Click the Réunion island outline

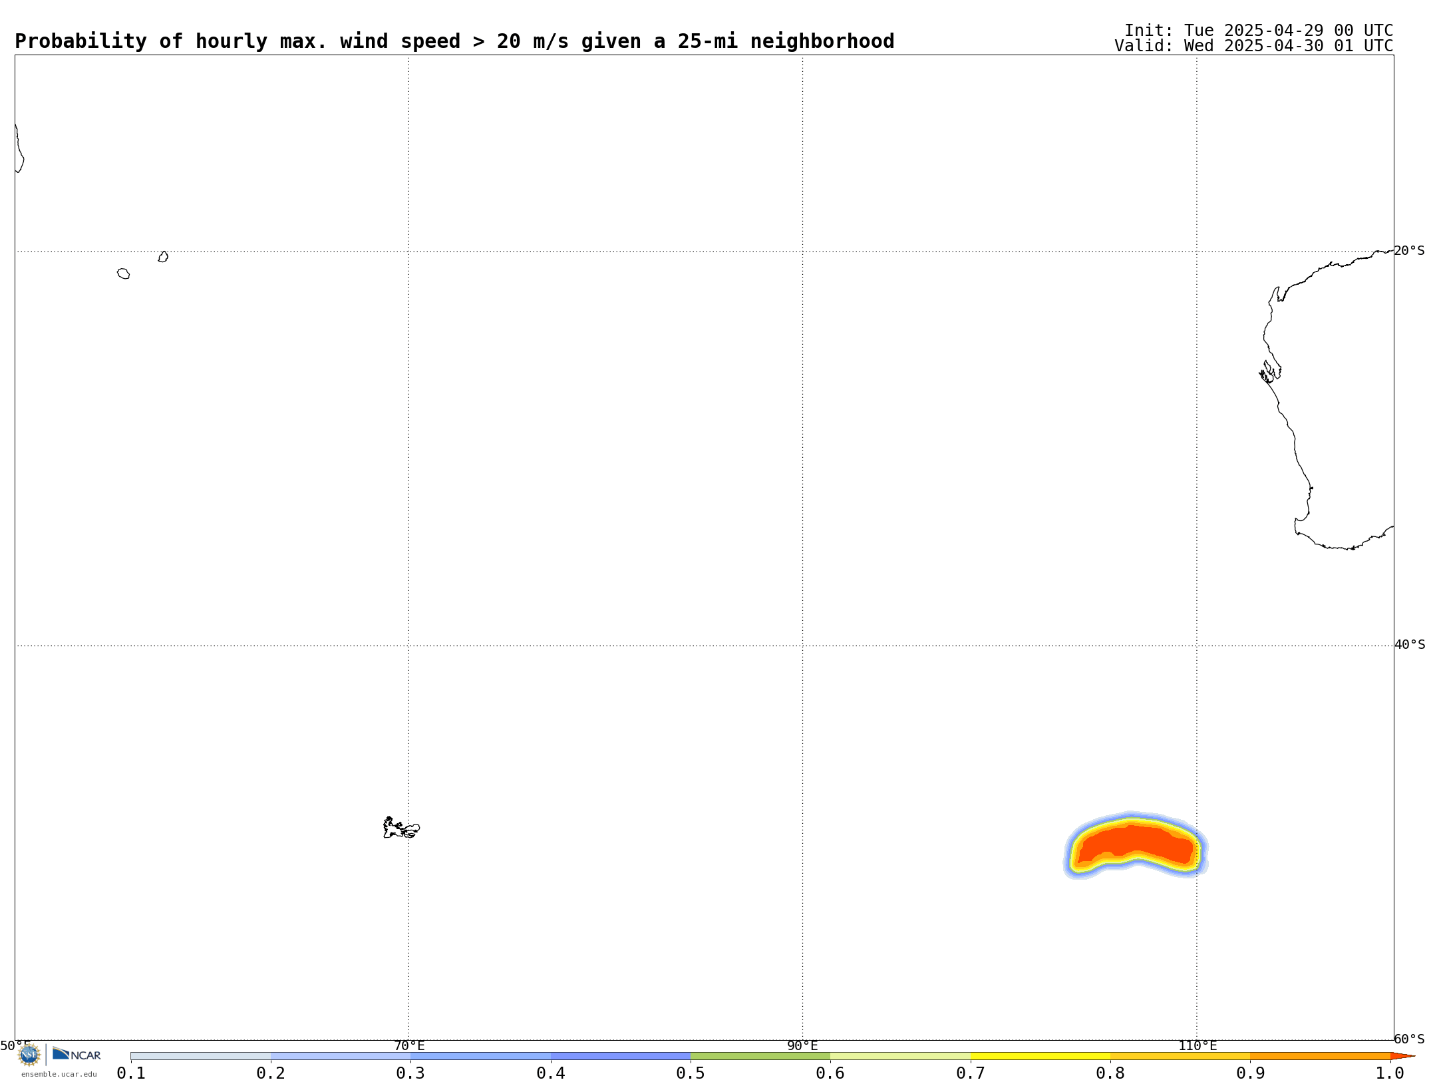pos(124,273)
